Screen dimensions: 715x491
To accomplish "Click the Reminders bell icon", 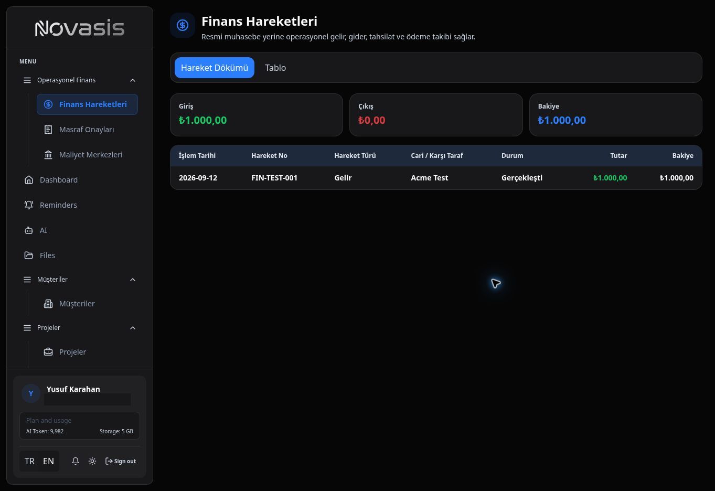I will click(x=29, y=205).
